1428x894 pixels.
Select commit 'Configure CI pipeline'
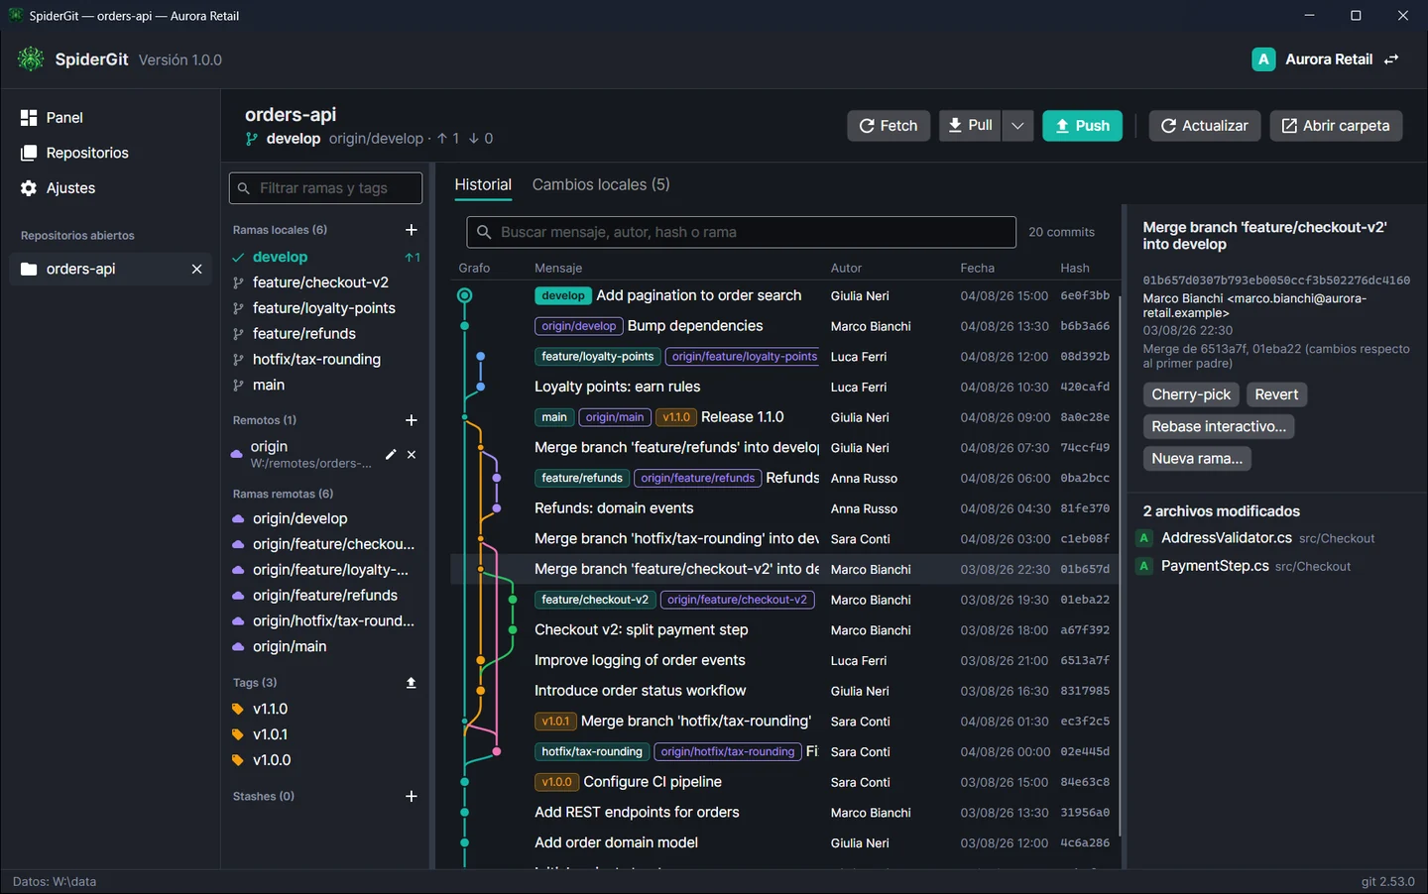[784, 782]
